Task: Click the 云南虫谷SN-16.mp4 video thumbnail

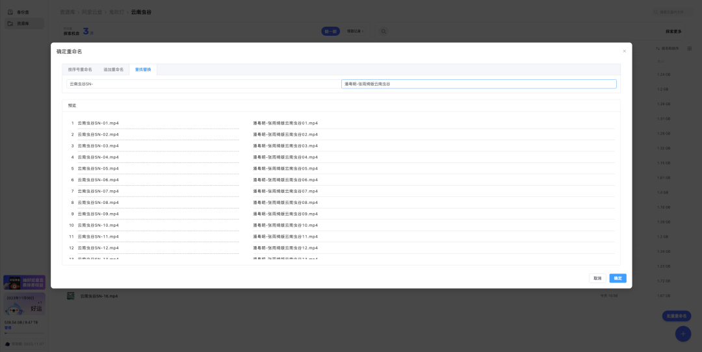Action: pyautogui.click(x=71, y=295)
